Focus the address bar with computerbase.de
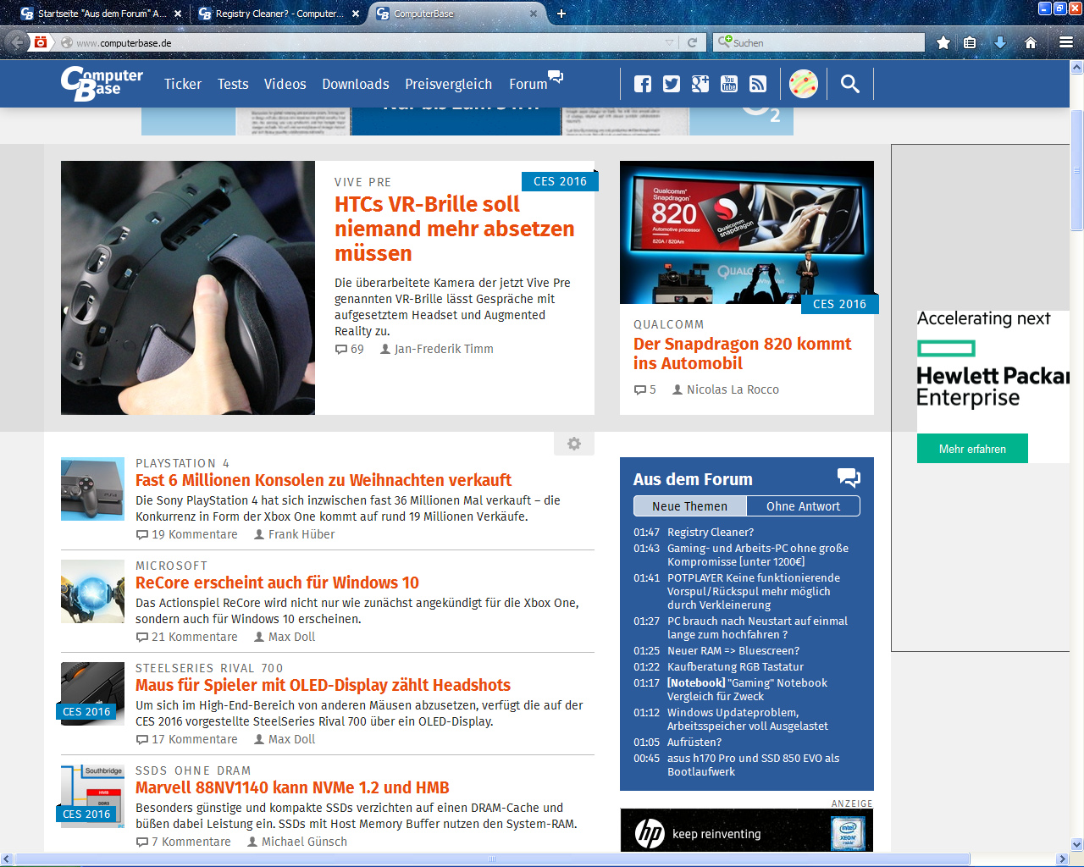Screen dimensions: 1084x867 [x=364, y=42]
